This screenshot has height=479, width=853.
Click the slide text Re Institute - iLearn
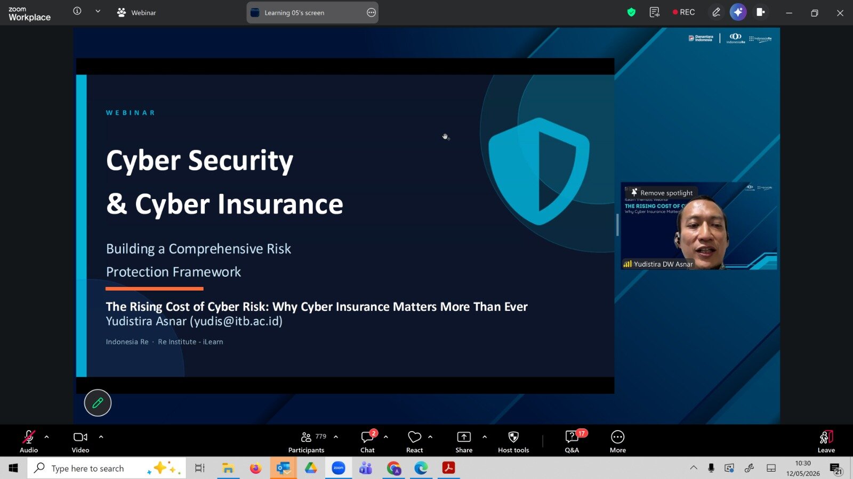pos(190,342)
